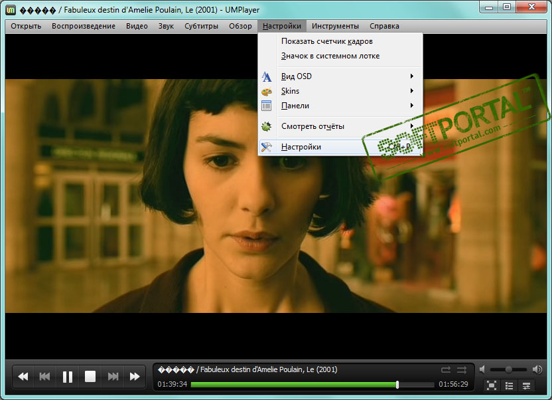Open the Видео menu
552x400 pixels.
point(137,26)
